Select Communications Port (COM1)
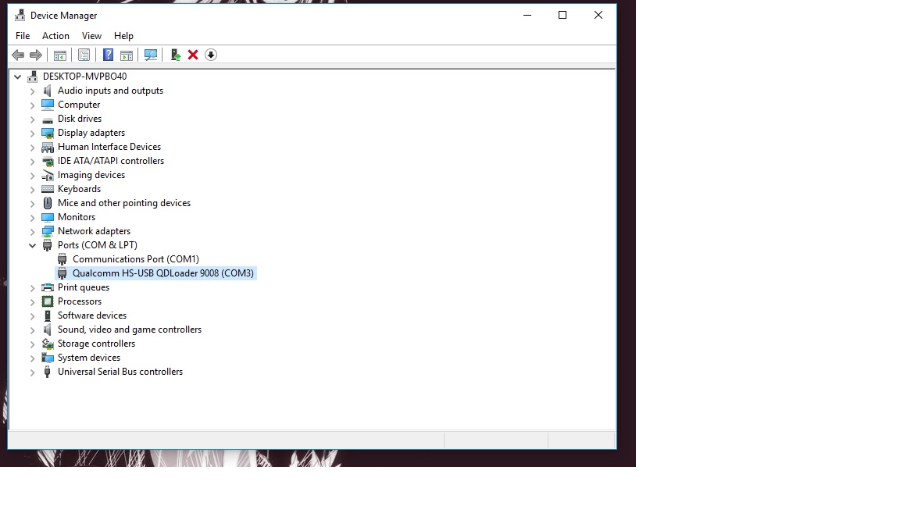 136,259
